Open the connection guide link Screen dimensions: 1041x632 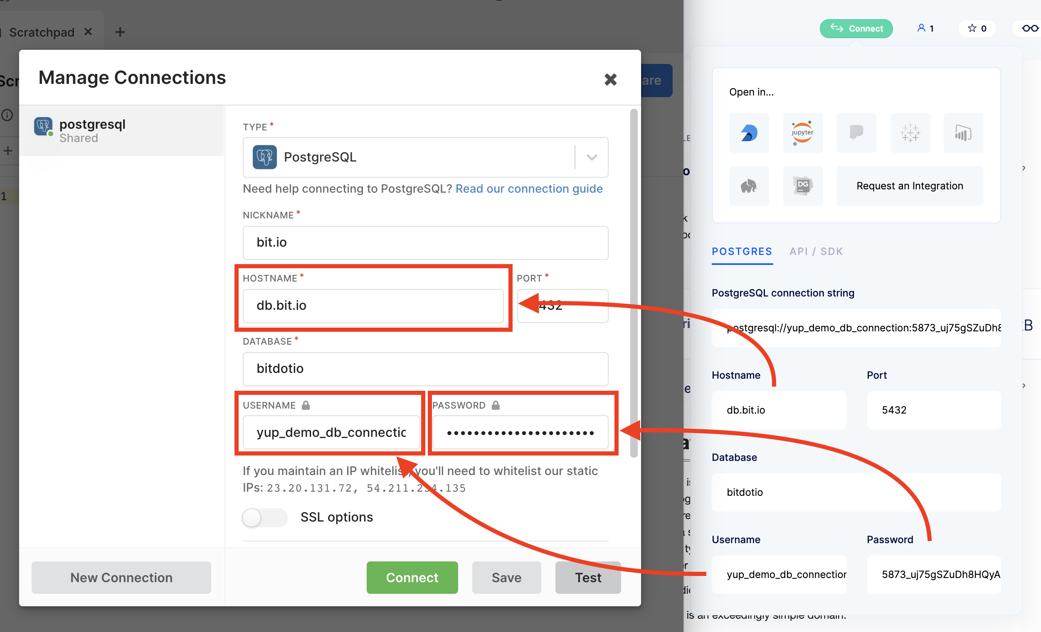pyautogui.click(x=528, y=189)
